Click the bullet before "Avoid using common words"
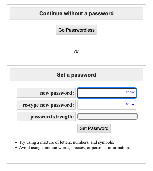 pyautogui.click(x=16, y=148)
